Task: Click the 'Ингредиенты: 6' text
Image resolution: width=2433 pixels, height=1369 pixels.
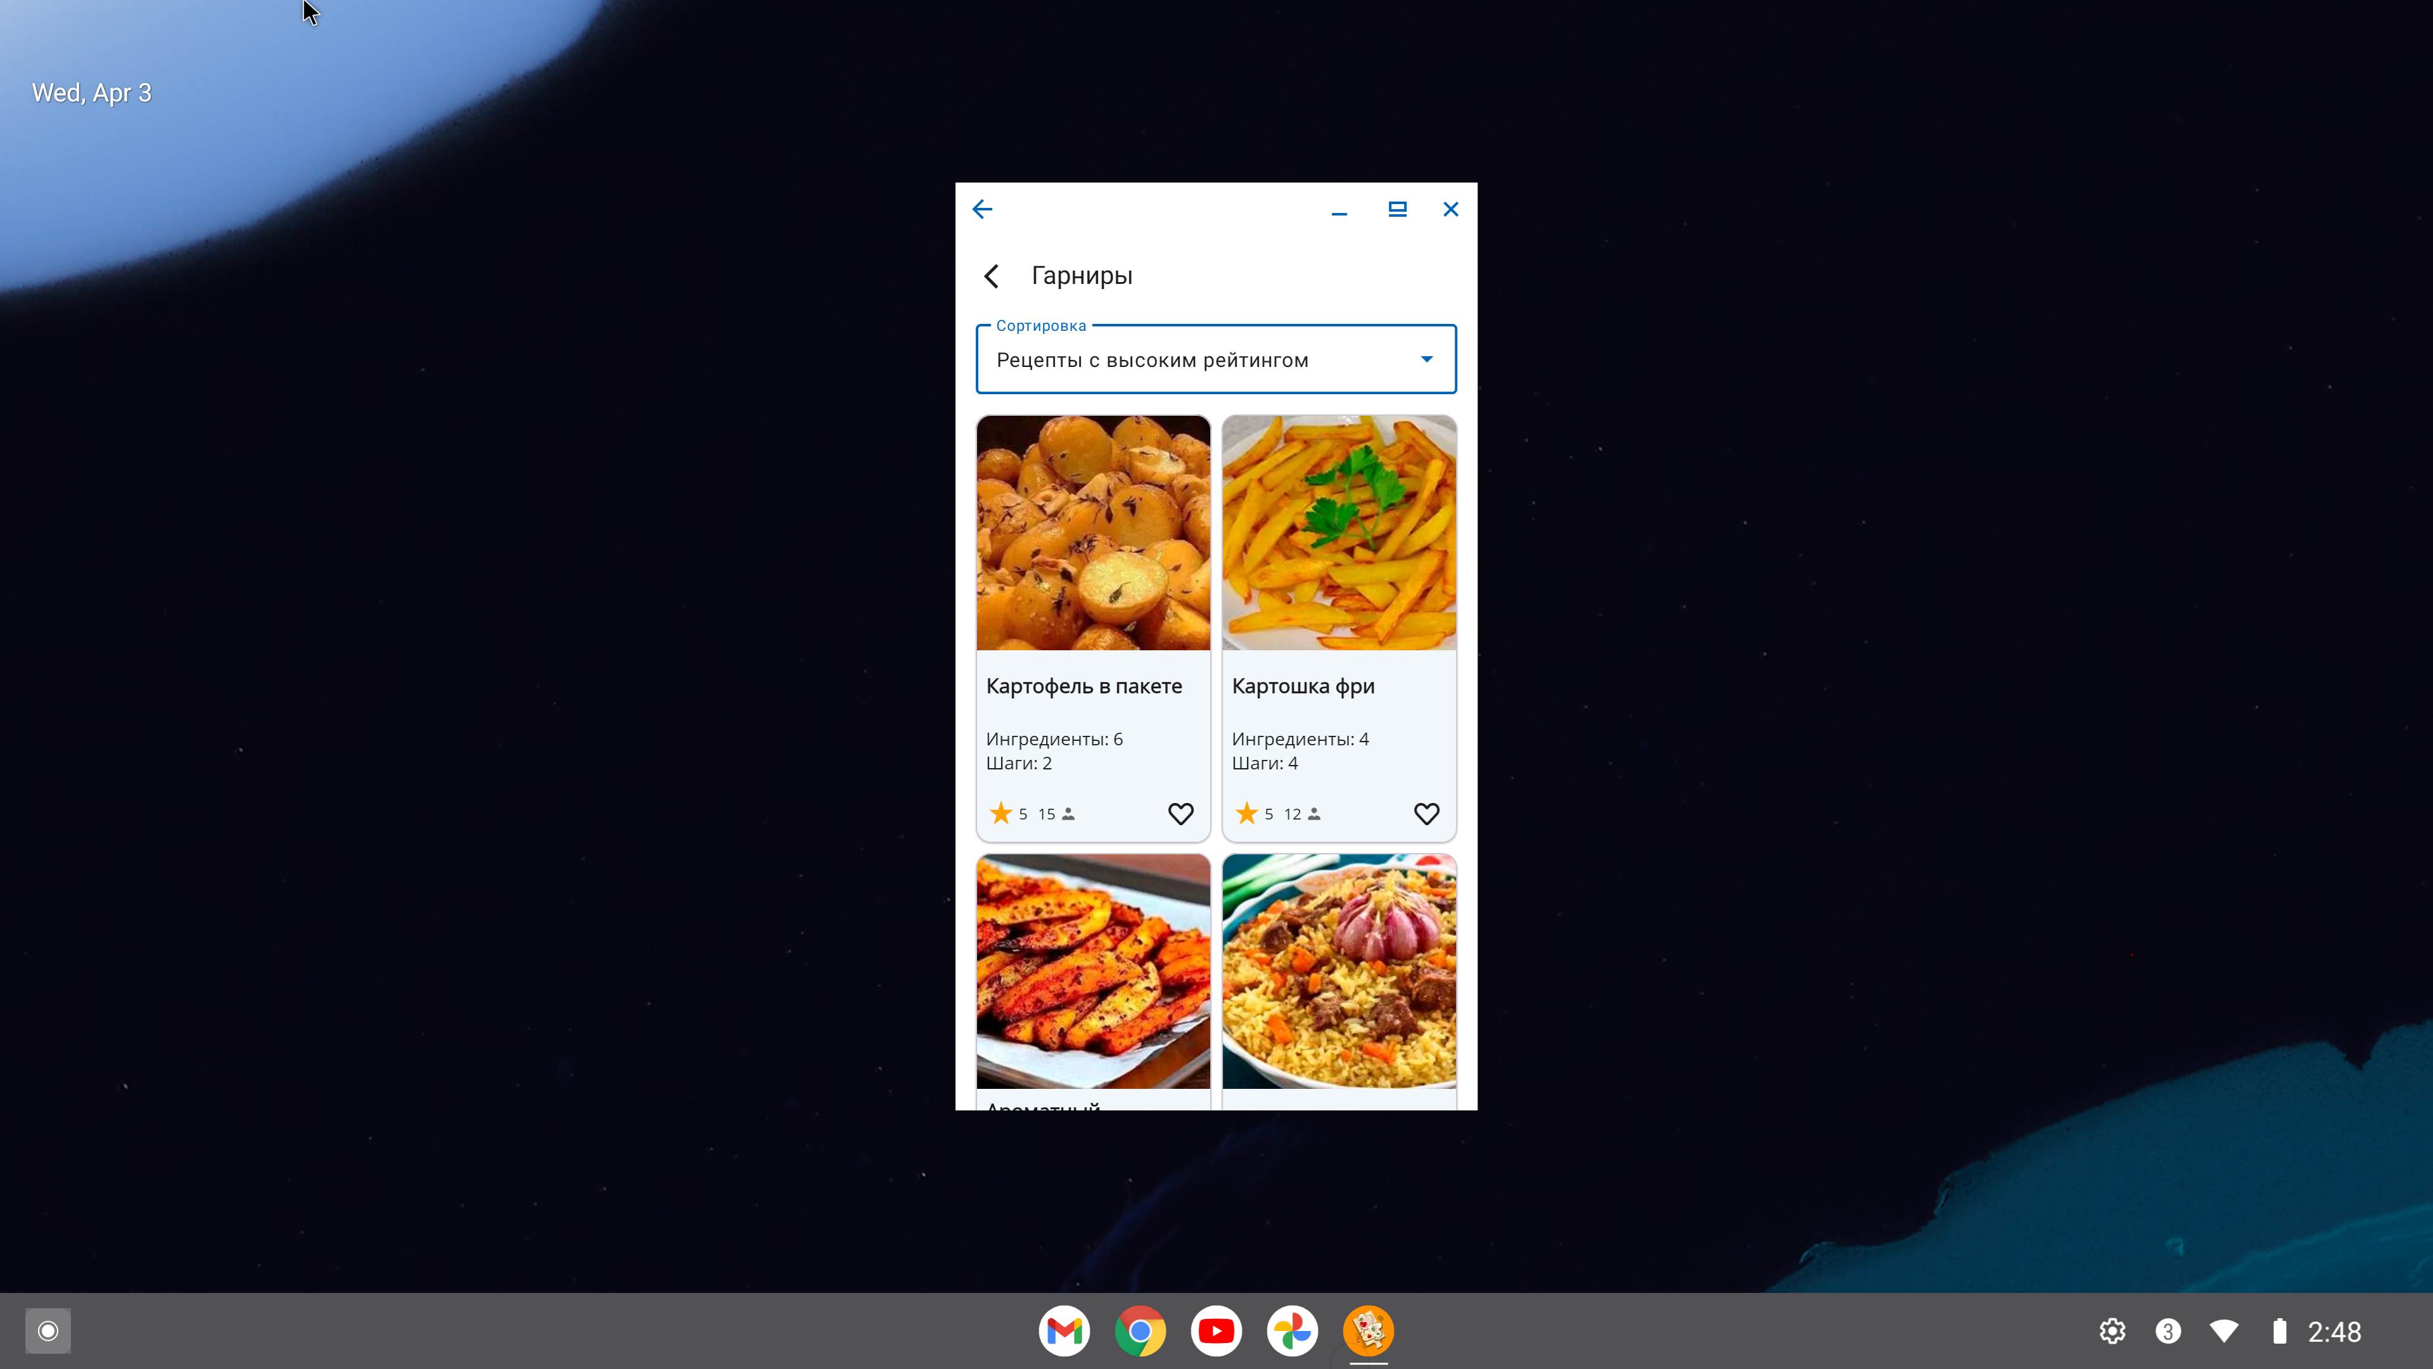Action: pos(1054,739)
